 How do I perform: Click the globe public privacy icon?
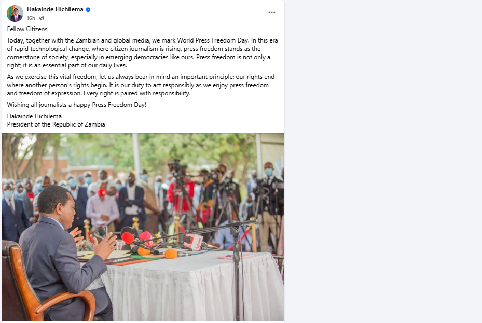click(x=42, y=18)
